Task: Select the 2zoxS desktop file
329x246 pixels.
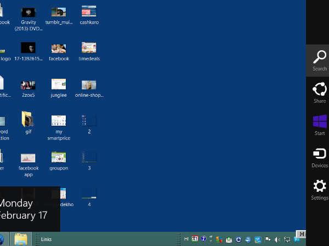Action: [29, 88]
